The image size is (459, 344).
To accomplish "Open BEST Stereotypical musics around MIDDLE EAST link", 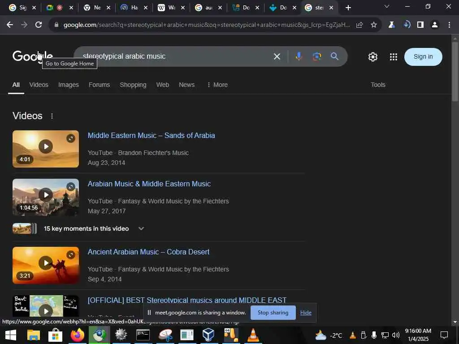I will click(x=187, y=300).
